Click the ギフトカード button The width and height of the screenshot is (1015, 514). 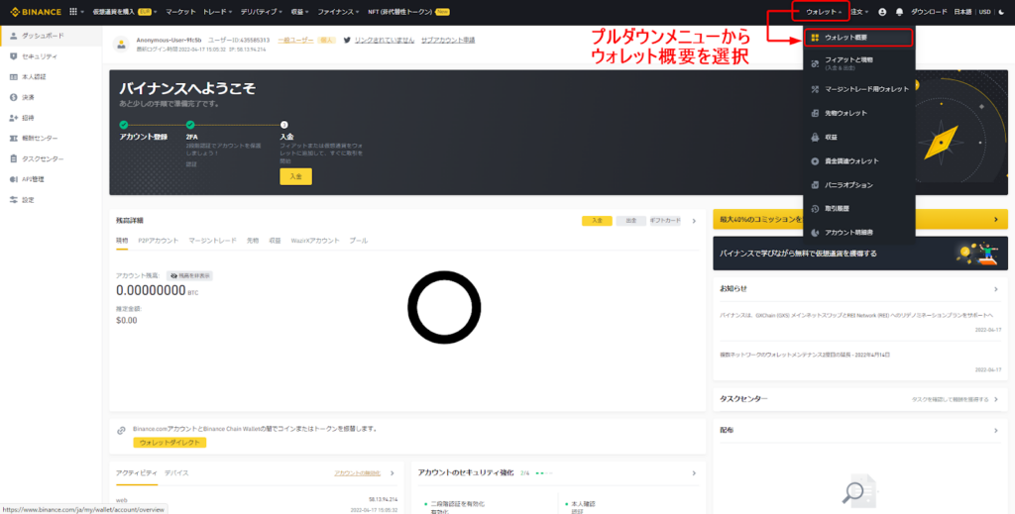pos(665,221)
